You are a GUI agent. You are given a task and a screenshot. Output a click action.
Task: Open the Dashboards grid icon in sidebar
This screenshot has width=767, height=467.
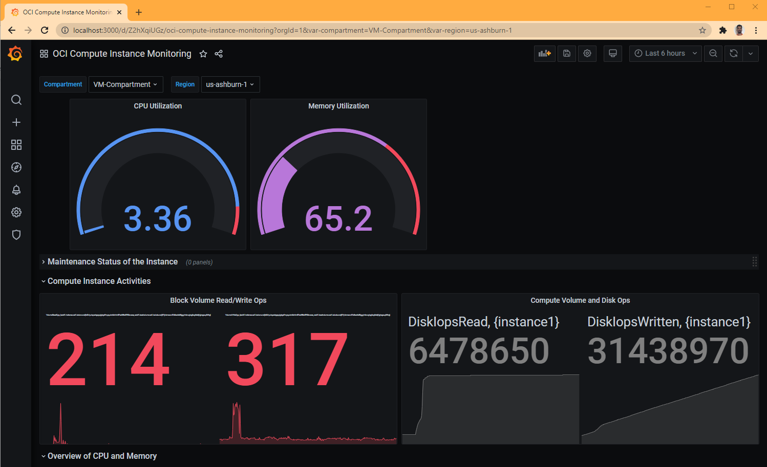coord(16,145)
